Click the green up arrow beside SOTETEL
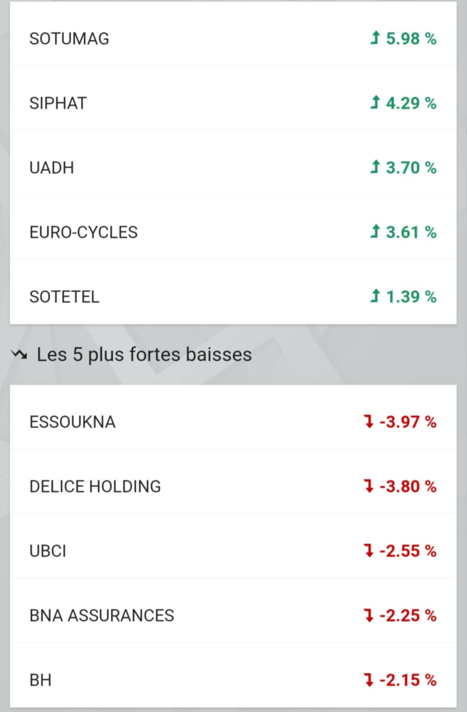The height and width of the screenshot is (712, 467). 375,296
